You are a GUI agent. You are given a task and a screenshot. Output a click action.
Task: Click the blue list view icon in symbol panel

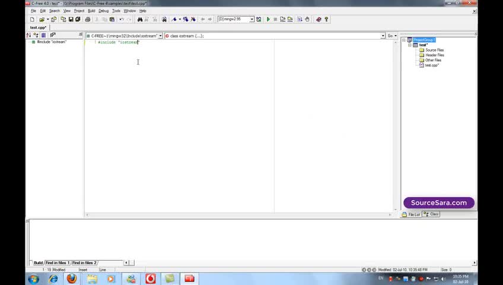[44, 35]
